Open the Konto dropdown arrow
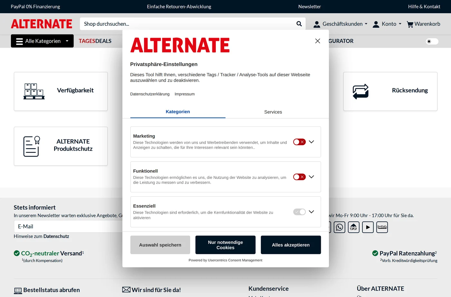The height and width of the screenshot is (297, 451). [400, 24]
